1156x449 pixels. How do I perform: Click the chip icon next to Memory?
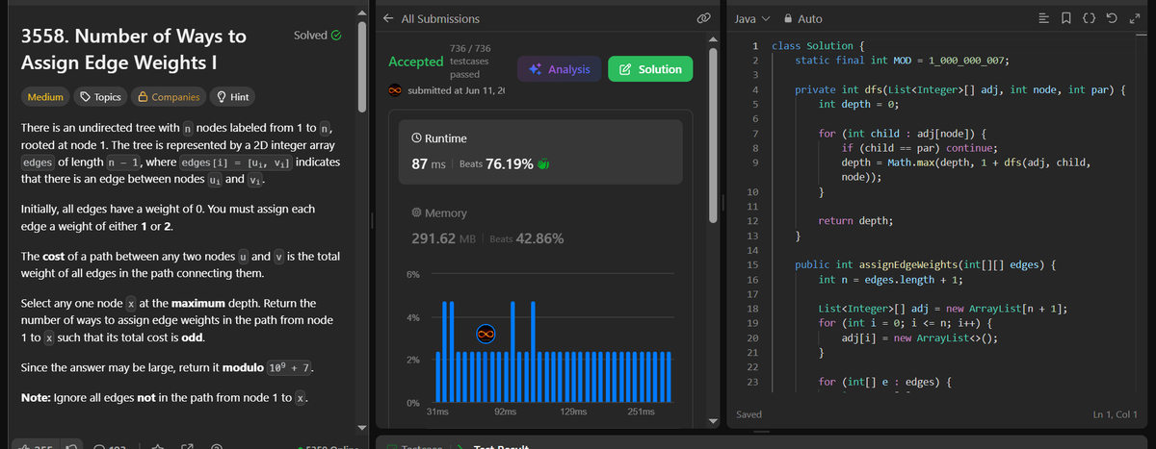pos(417,213)
